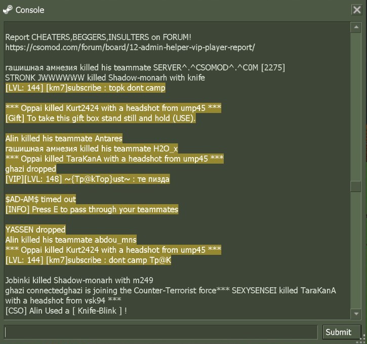Select the STRONK JWWWWWW knife kill line

click(x=105, y=78)
